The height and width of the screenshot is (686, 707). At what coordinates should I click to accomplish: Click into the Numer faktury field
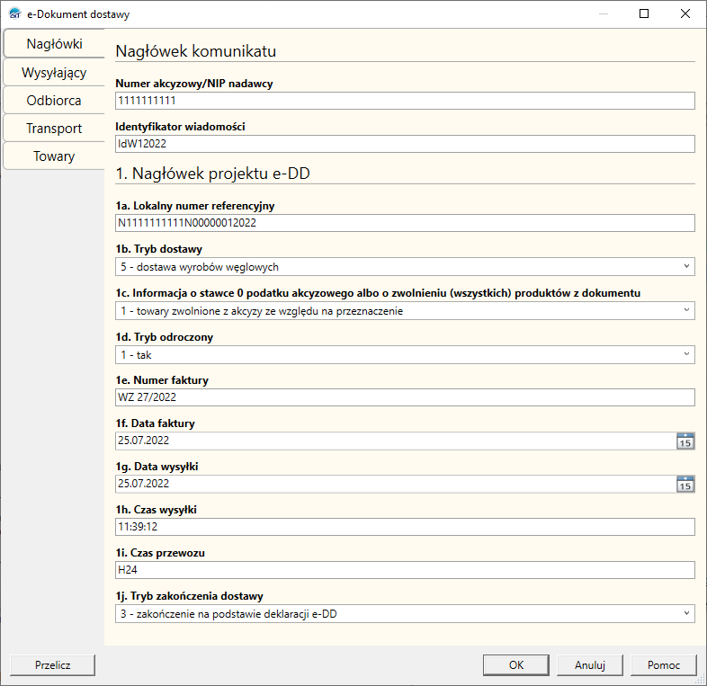point(405,397)
